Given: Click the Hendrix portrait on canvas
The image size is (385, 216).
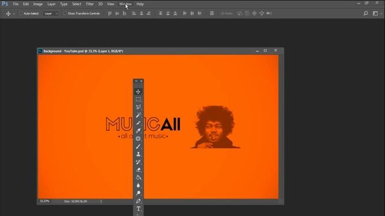Looking at the screenshot, I should [x=215, y=127].
